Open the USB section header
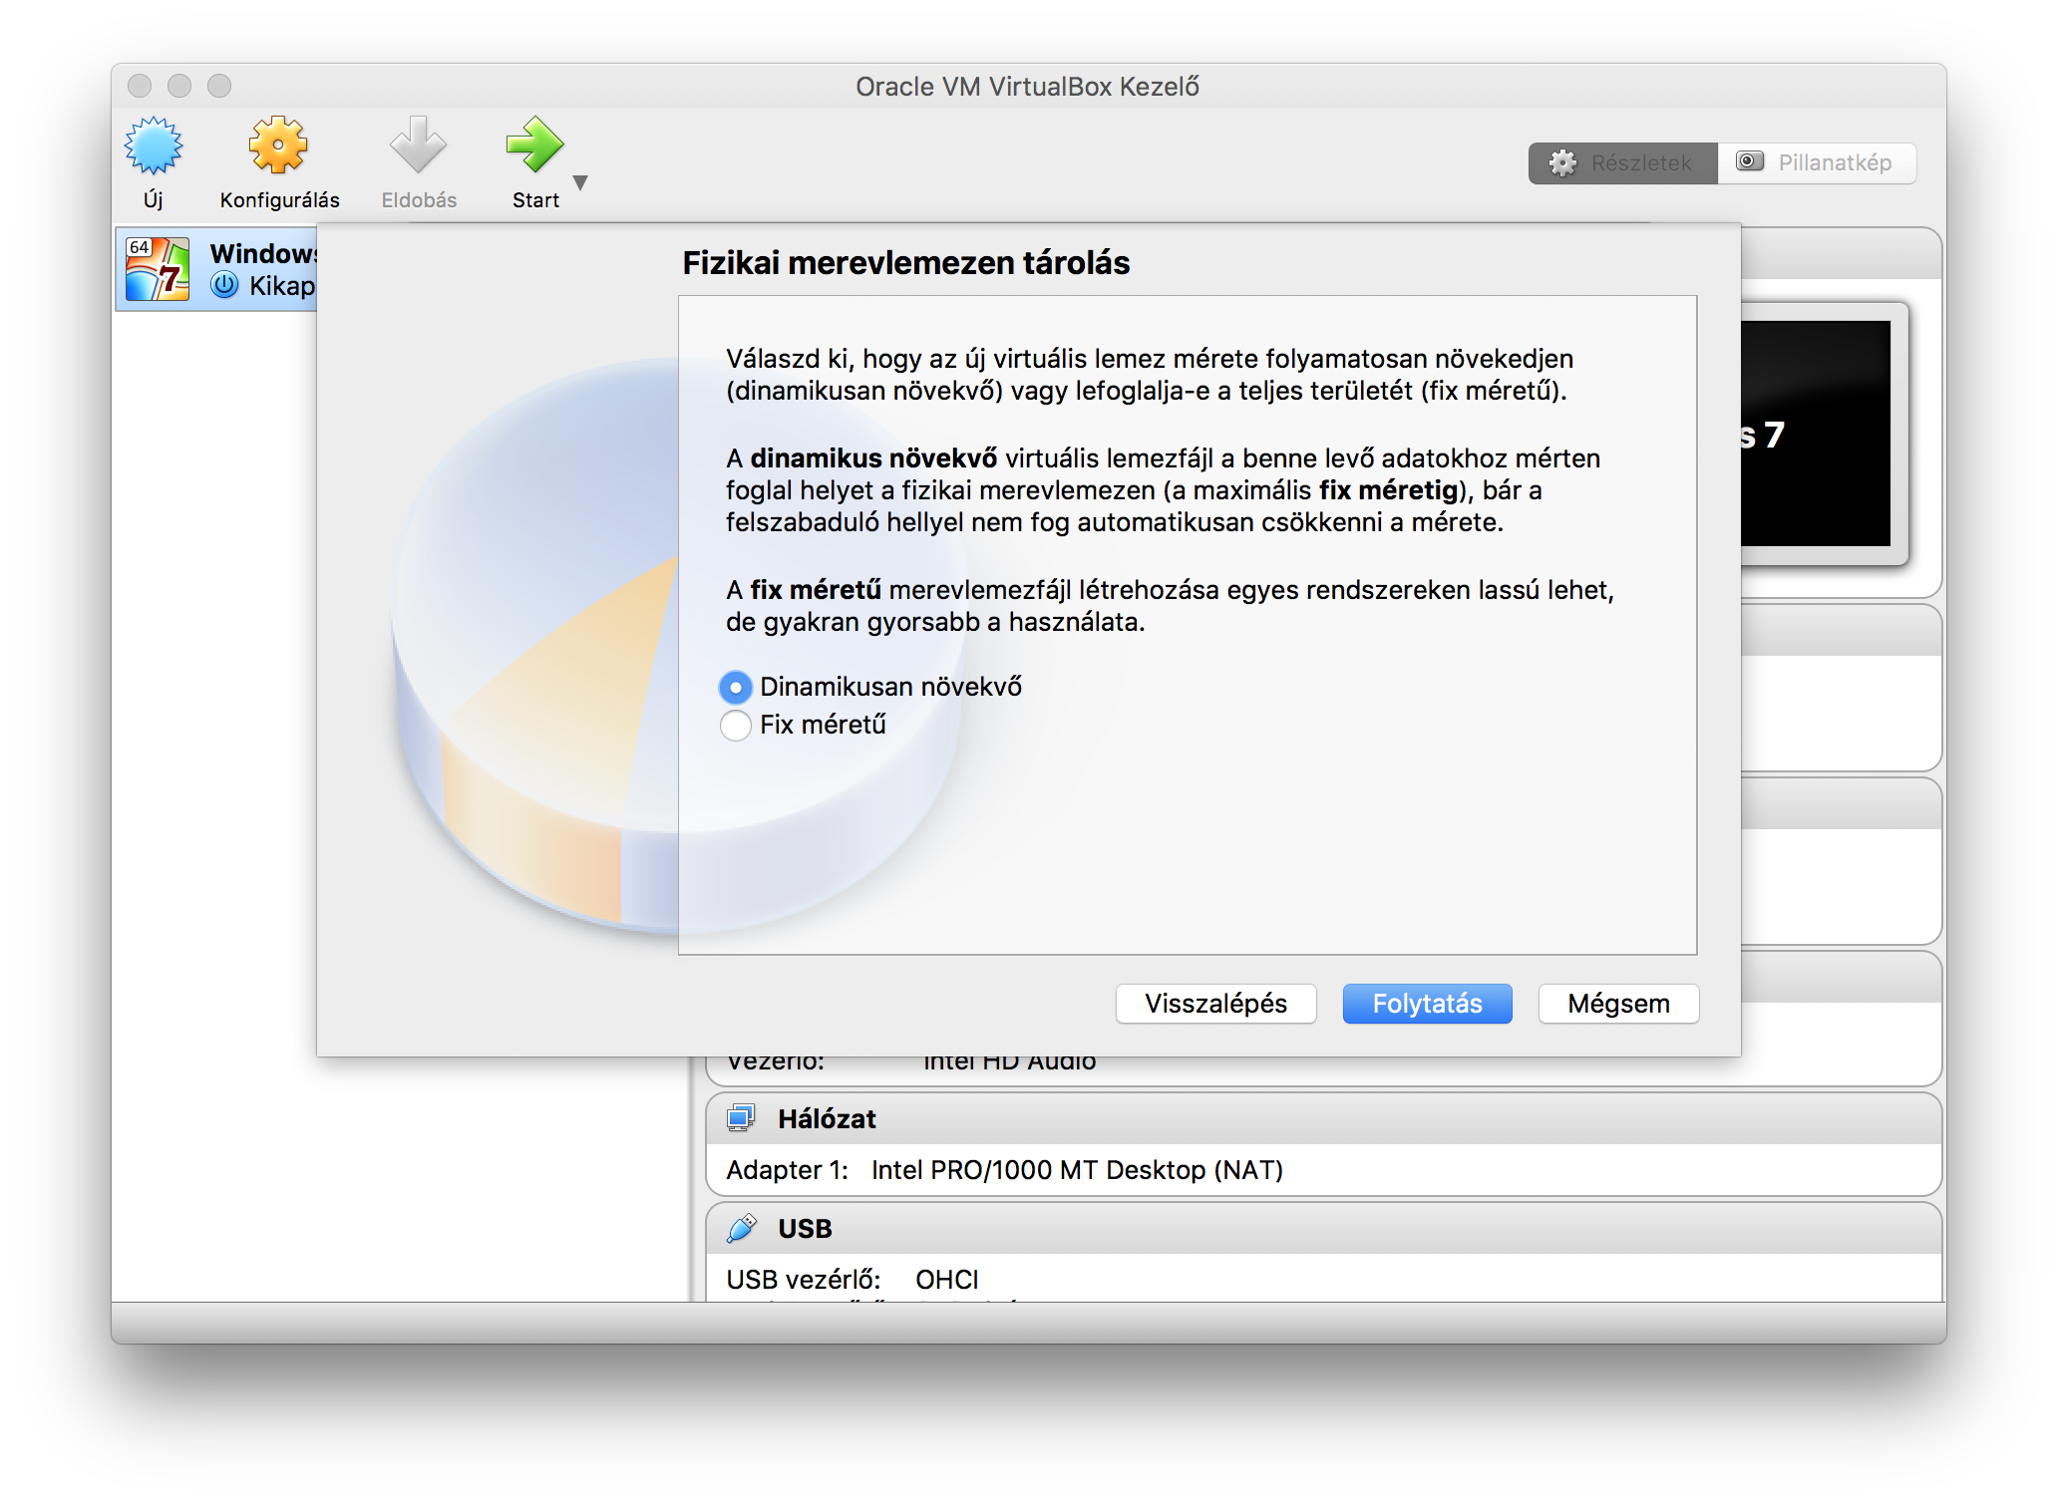This screenshot has height=1503, width=2058. point(1323,1228)
